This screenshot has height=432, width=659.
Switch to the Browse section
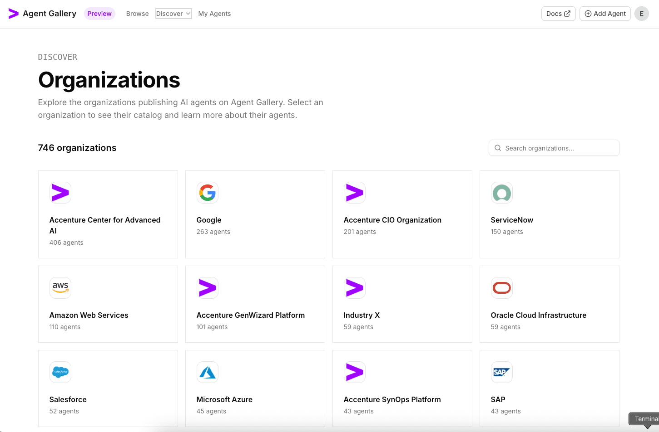(x=137, y=14)
